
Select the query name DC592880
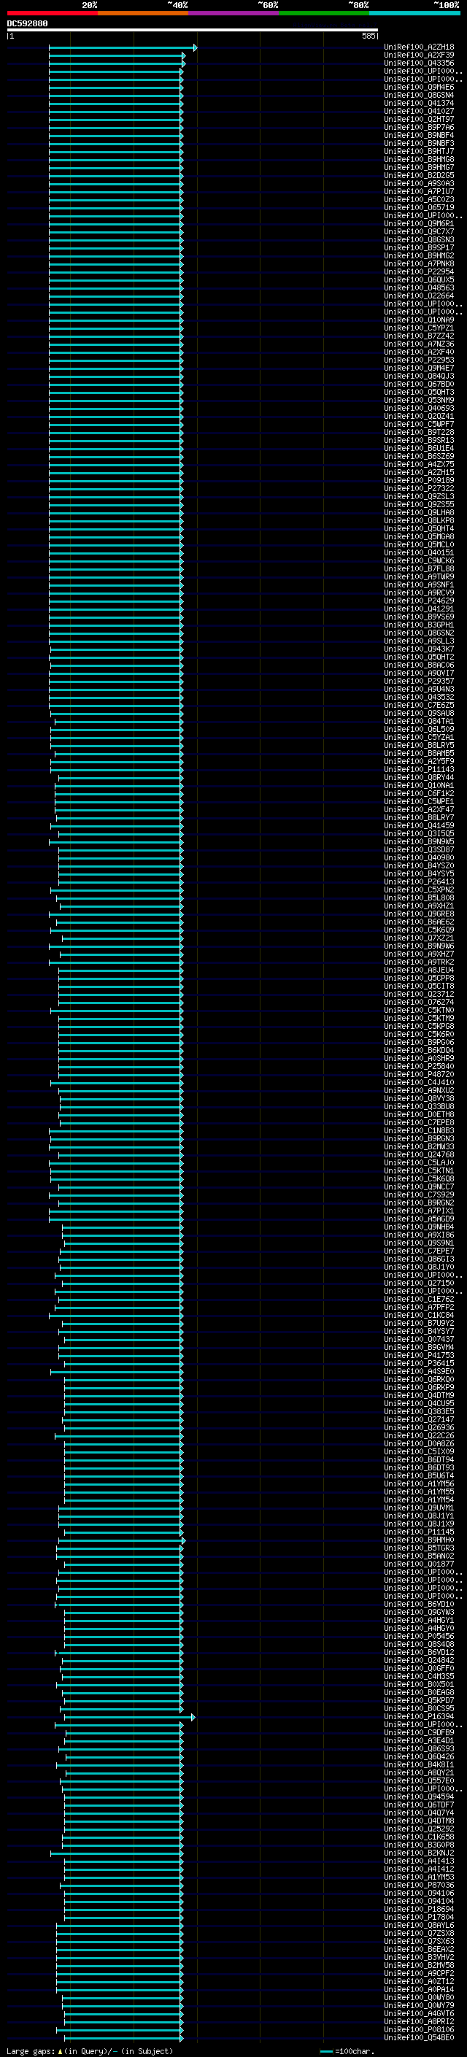click(x=27, y=24)
